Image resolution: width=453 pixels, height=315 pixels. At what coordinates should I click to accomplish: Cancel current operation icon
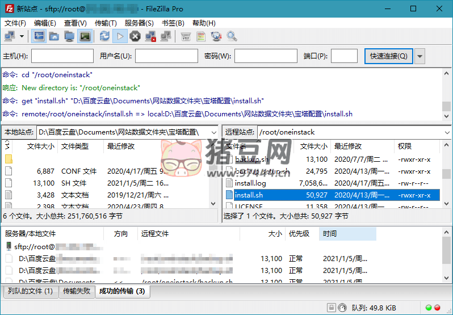point(135,36)
